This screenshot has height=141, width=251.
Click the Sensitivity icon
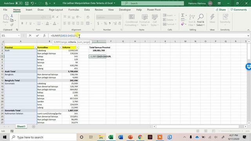(x=225, y=19)
